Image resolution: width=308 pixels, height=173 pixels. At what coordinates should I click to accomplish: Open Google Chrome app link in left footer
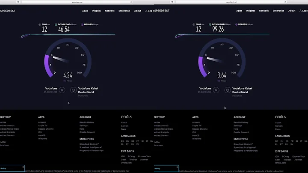46,129
